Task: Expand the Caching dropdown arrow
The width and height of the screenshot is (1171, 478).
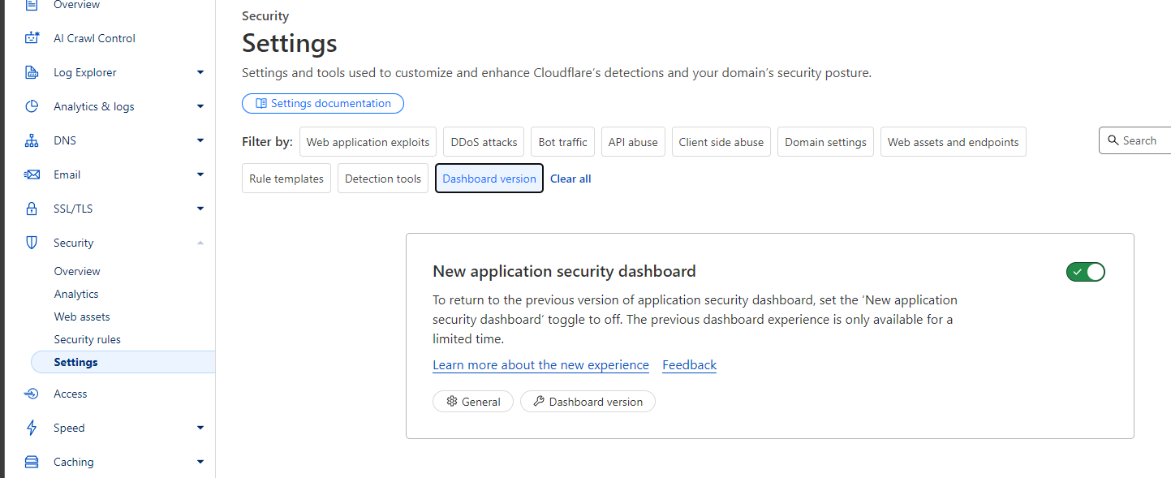Action: pos(200,462)
